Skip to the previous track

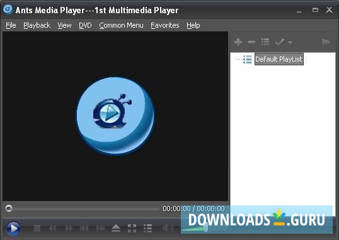(84, 228)
